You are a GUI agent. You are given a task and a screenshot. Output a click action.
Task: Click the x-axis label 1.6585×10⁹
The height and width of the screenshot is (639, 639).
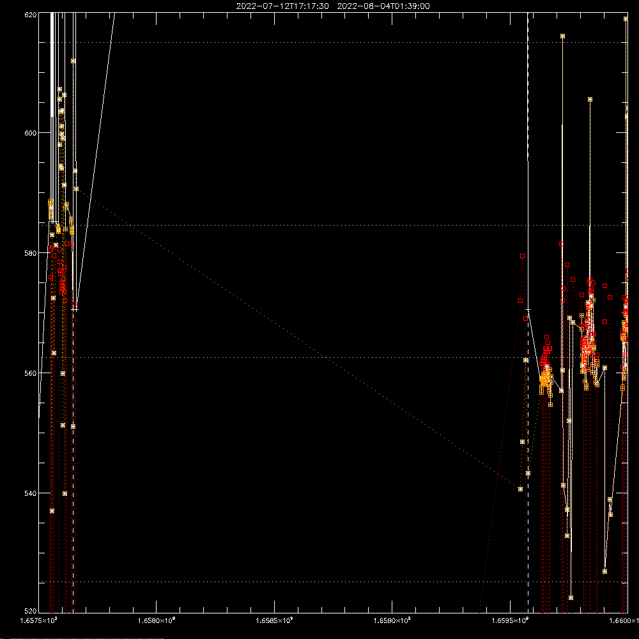pyautogui.click(x=274, y=620)
